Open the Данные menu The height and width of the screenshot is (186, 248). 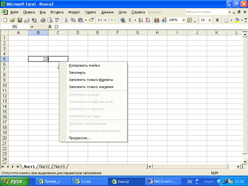(107, 12)
